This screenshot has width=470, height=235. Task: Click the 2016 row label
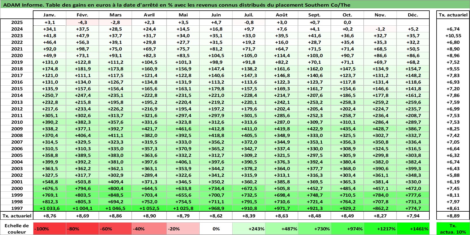click(x=17, y=82)
